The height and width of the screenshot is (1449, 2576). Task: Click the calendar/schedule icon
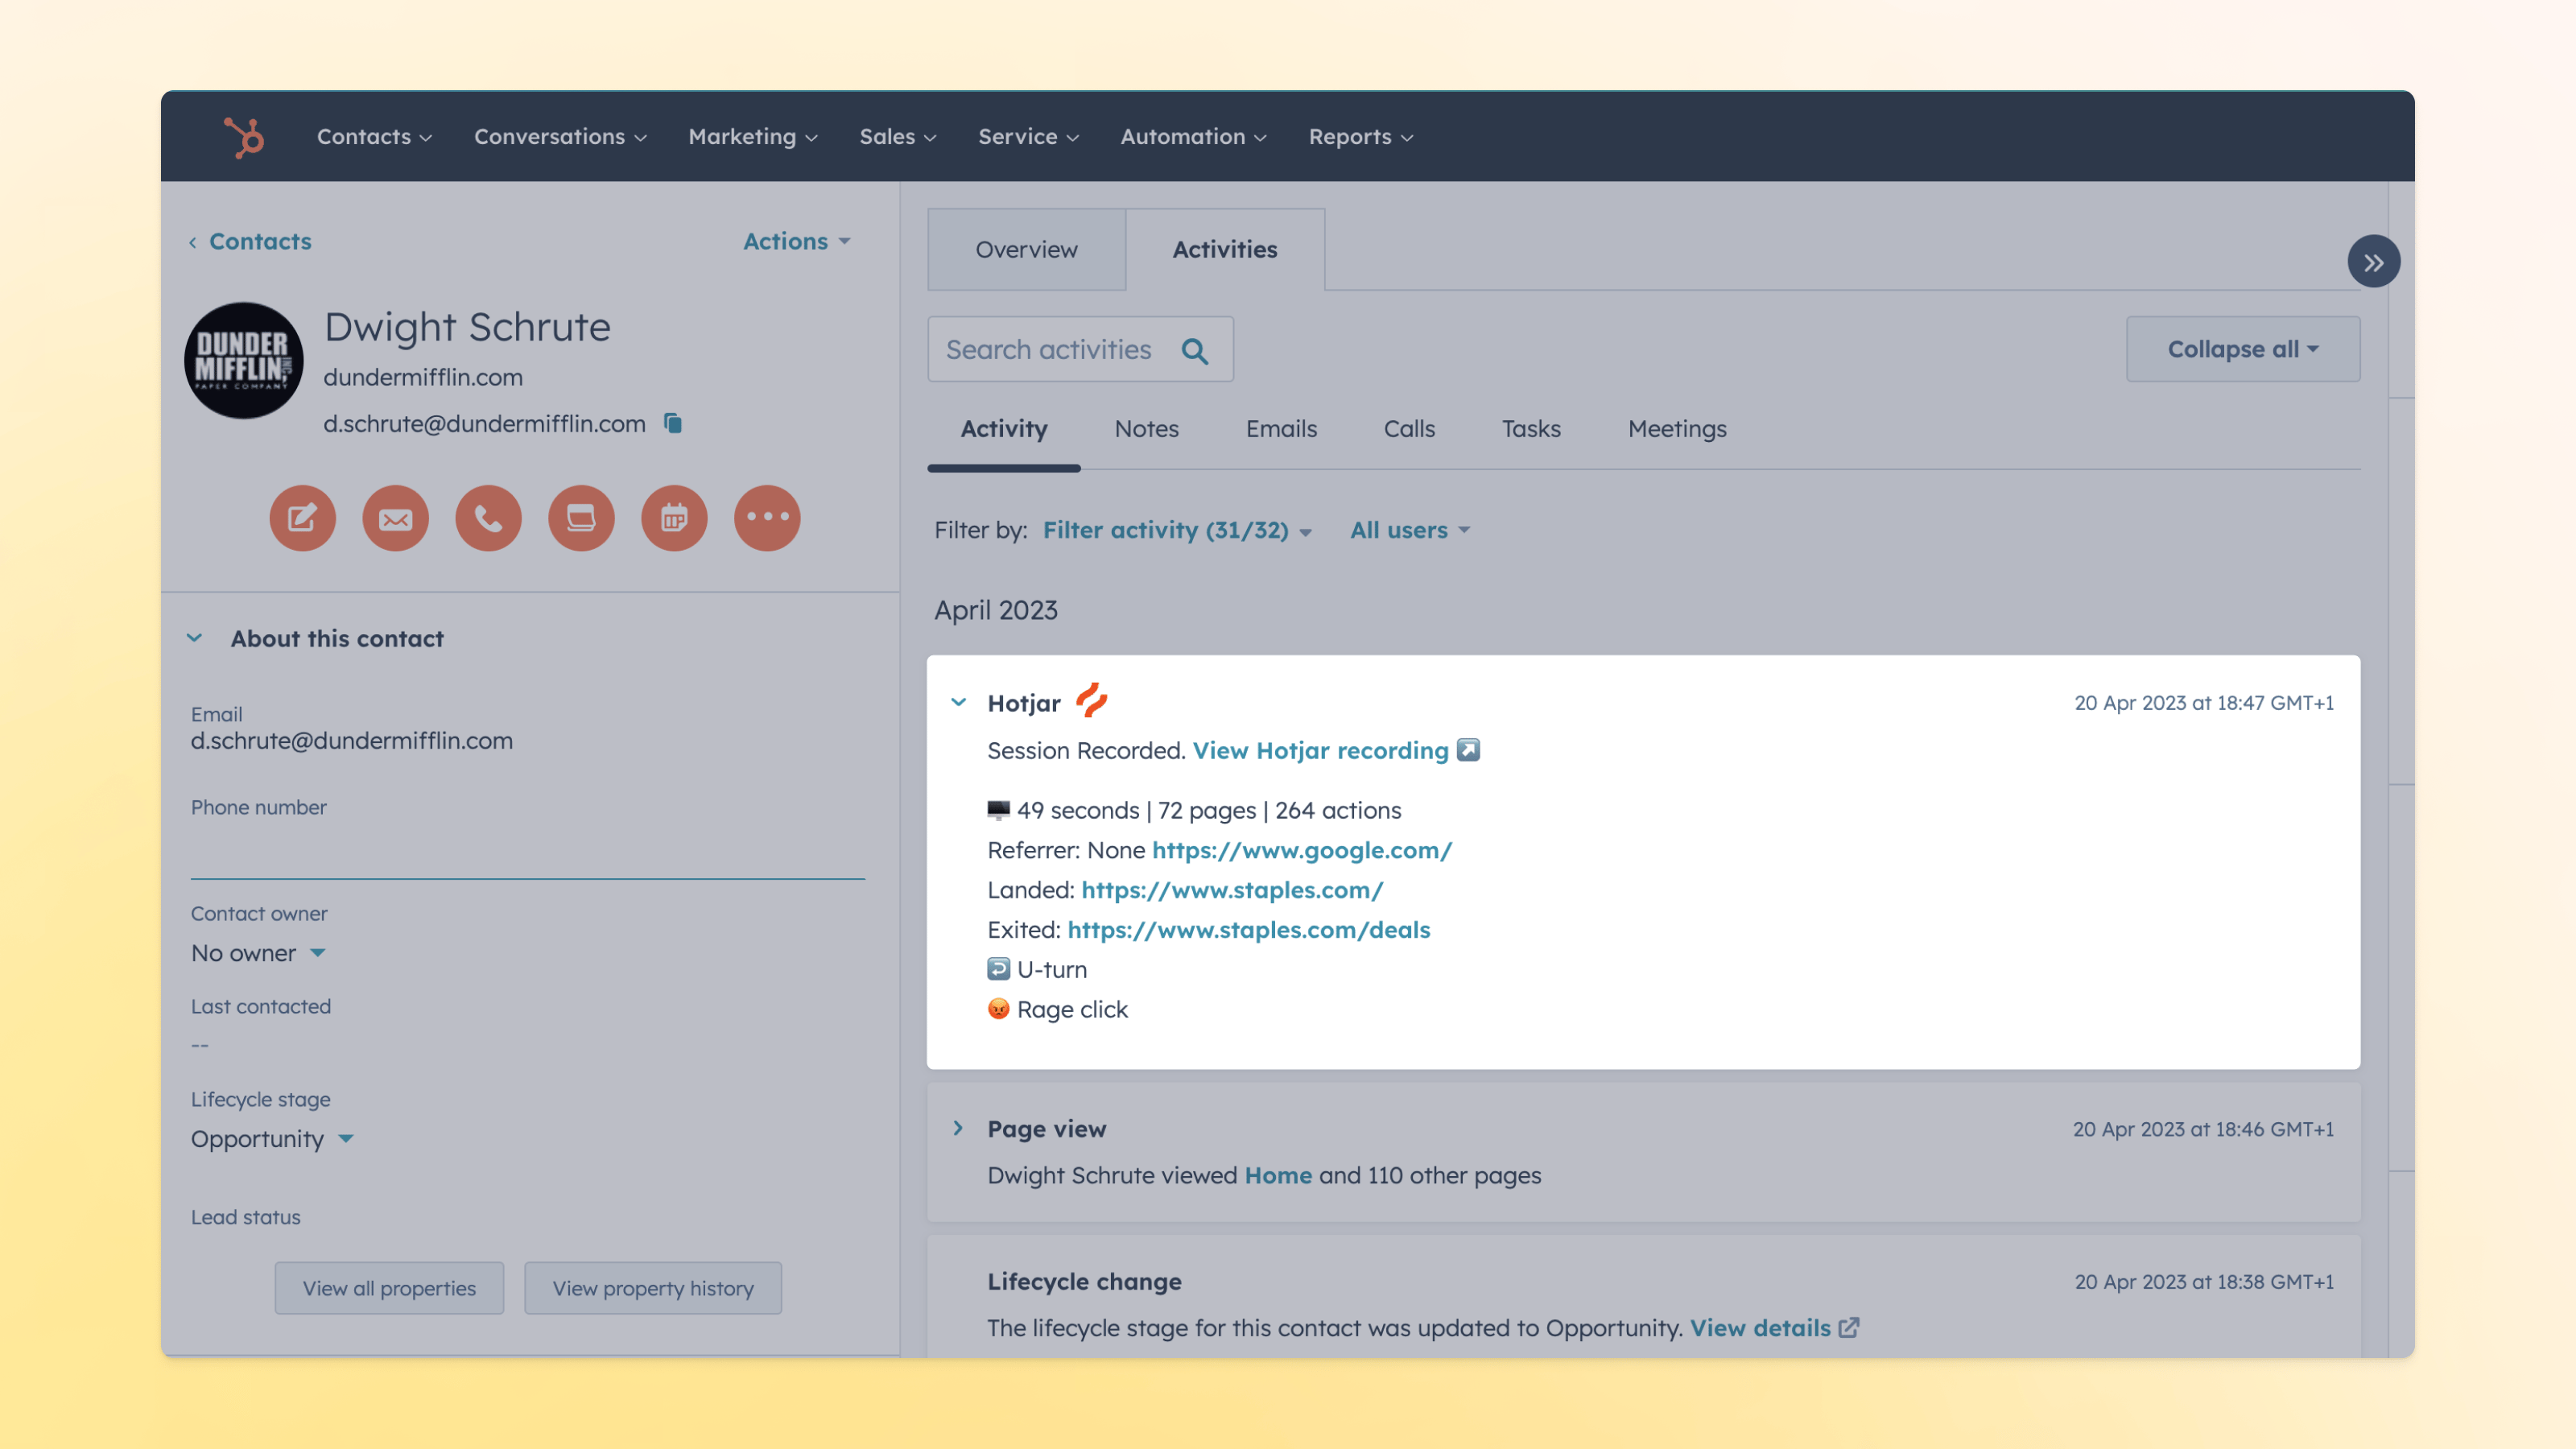(x=672, y=517)
